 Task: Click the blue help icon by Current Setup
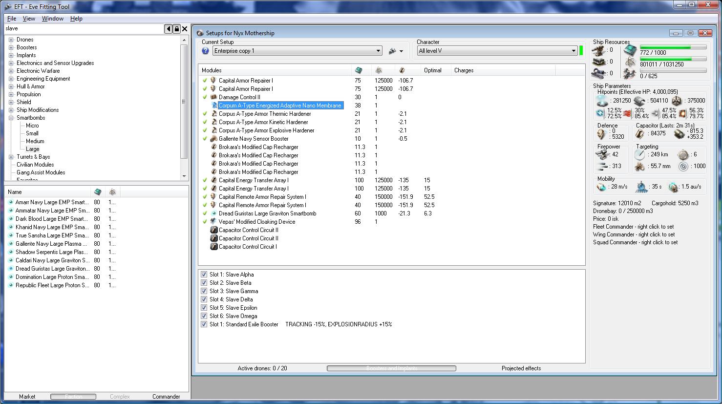pyautogui.click(x=206, y=51)
